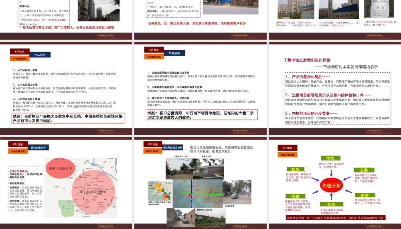Viewport: 401px width, 229px height.
Task: Click the red star on site map
Action: tap(190, 195)
